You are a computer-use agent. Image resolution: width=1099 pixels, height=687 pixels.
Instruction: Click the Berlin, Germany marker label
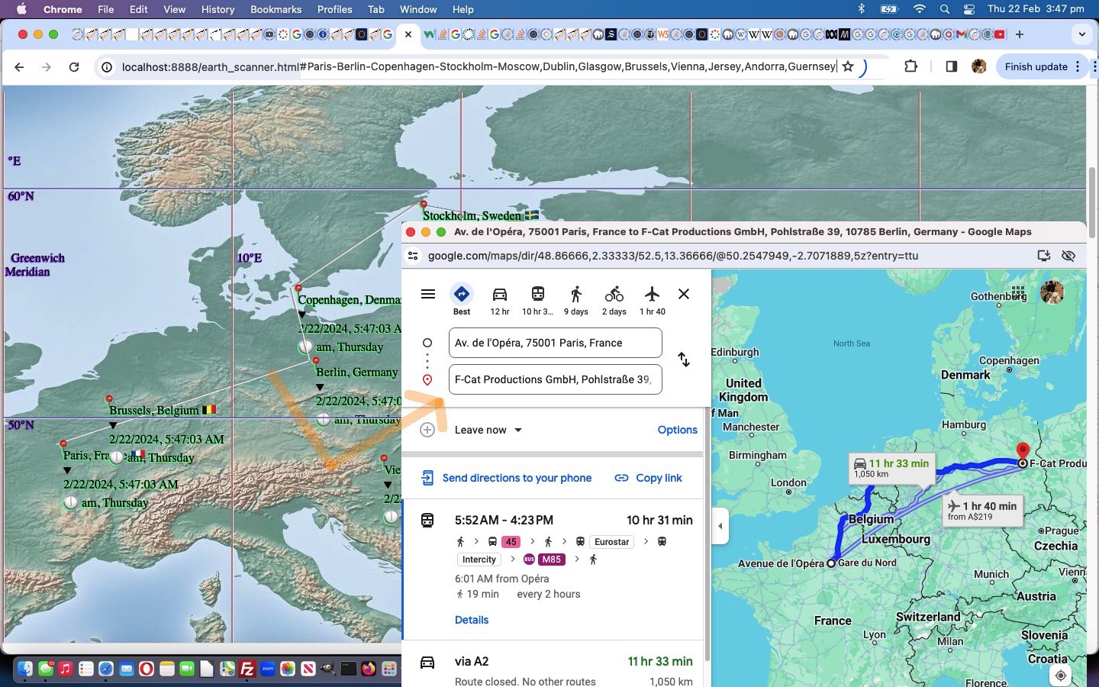[356, 372]
